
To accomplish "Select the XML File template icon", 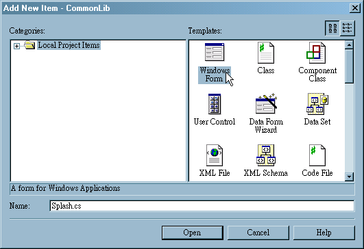I will pyautogui.click(x=215, y=155).
